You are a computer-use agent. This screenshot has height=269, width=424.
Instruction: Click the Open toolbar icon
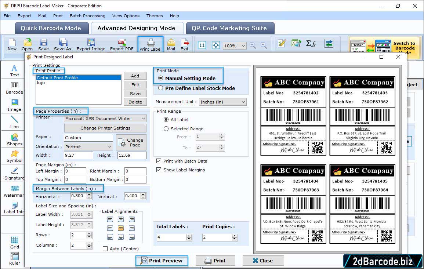[27, 45]
